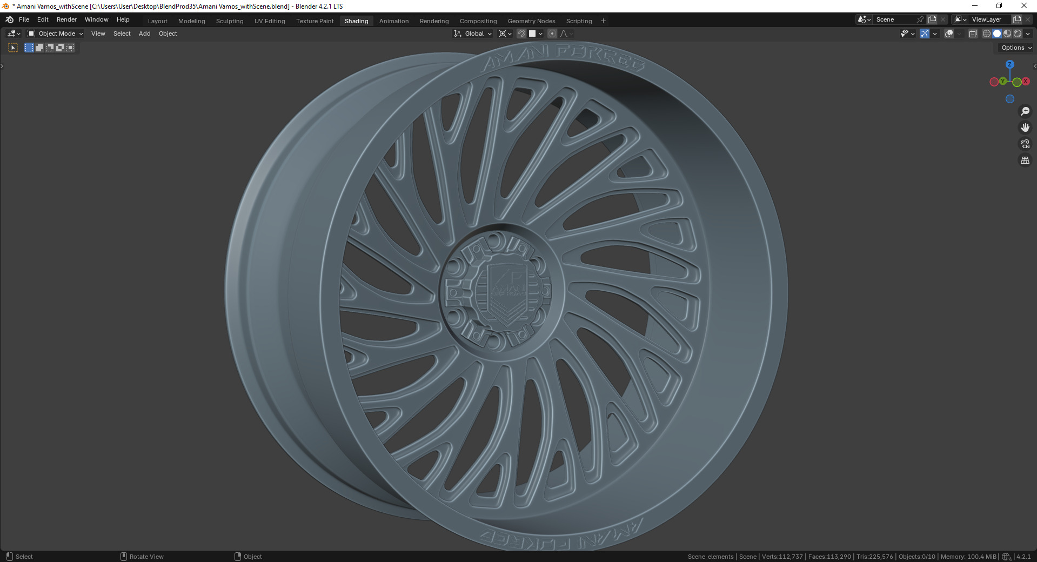Switch to the Sculpting workspace tab
Screen dimensions: 1037x562
click(230, 21)
